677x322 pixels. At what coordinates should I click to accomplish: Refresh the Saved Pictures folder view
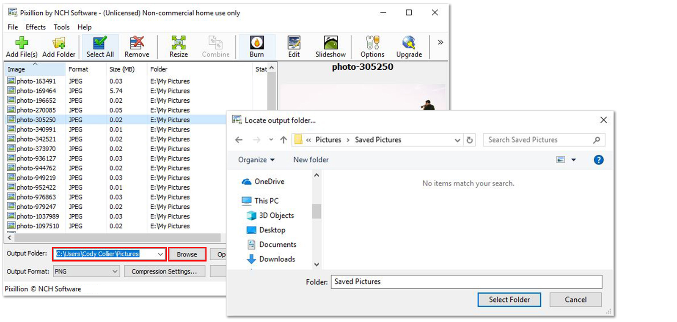coord(469,140)
